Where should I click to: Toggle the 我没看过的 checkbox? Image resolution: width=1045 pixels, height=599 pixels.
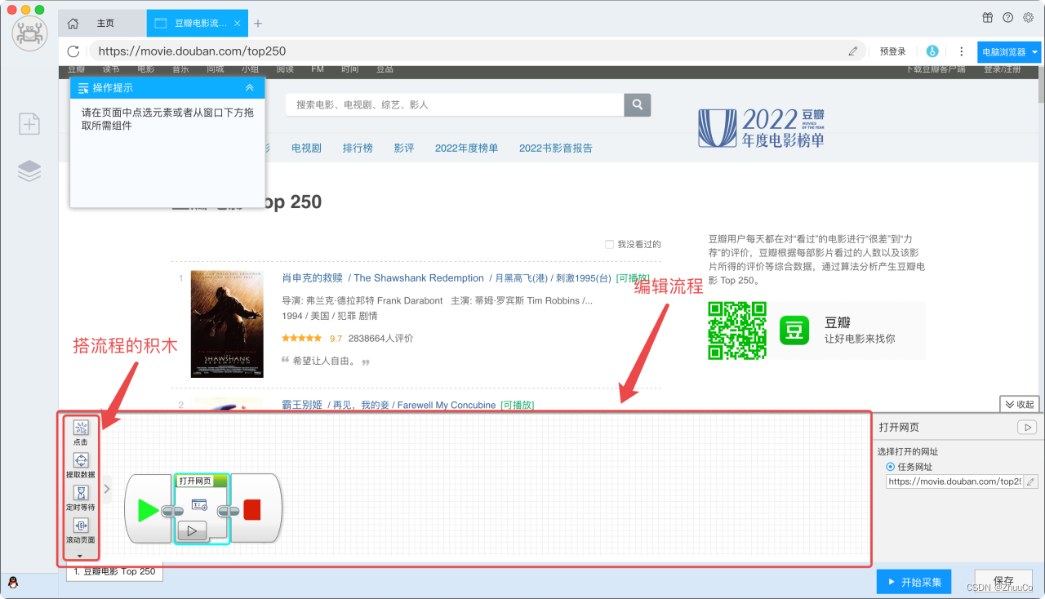[x=609, y=244]
